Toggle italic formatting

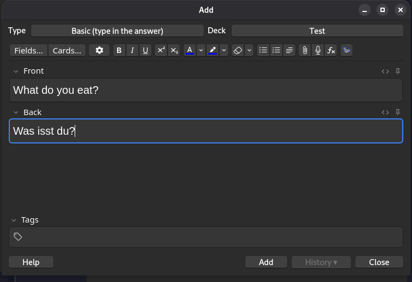point(132,50)
